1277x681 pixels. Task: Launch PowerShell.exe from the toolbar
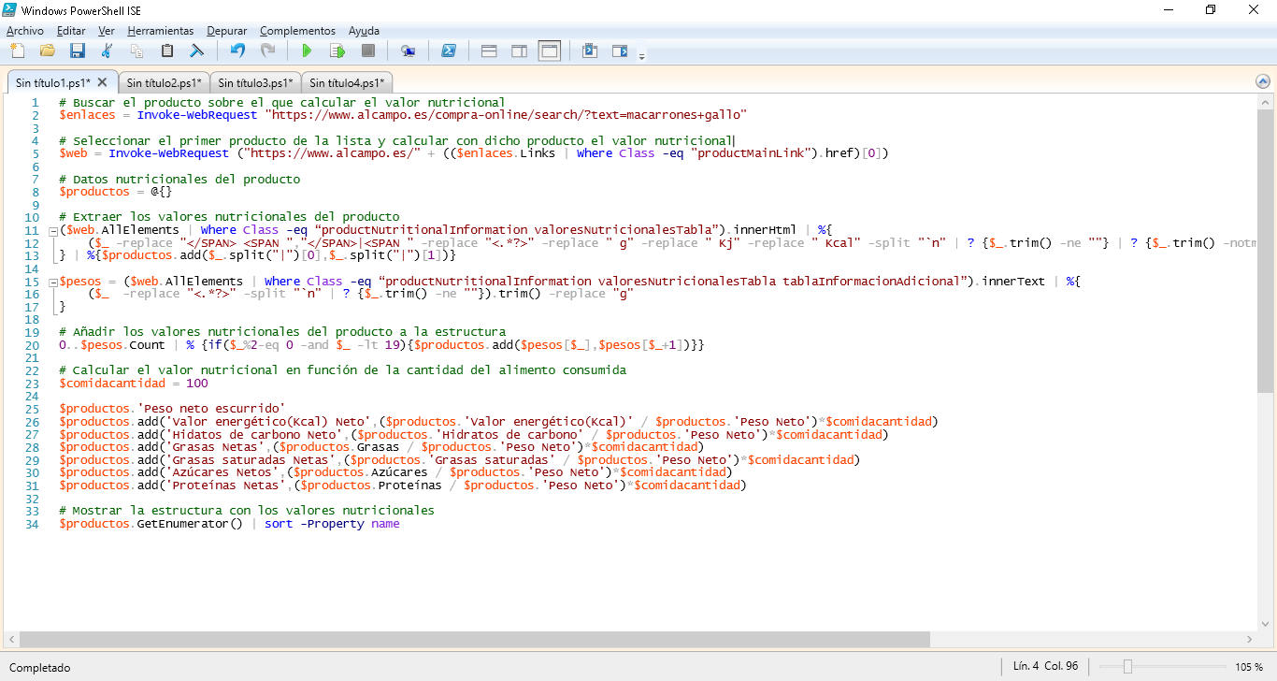tap(449, 51)
